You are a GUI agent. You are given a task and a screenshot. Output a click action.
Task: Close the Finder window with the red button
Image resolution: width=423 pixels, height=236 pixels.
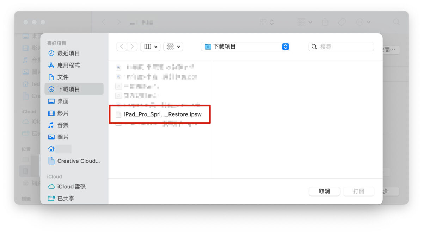(26, 22)
